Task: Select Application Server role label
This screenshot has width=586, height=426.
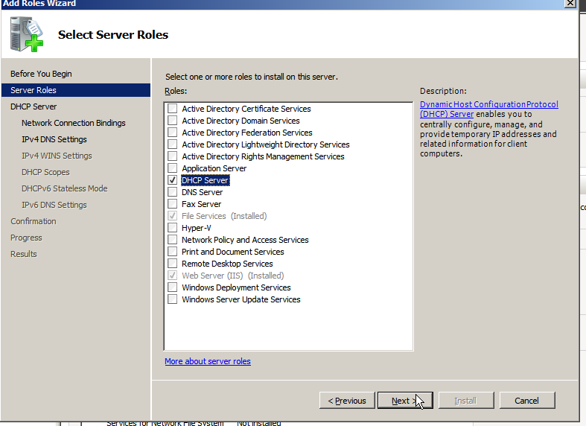Action: coord(214,168)
